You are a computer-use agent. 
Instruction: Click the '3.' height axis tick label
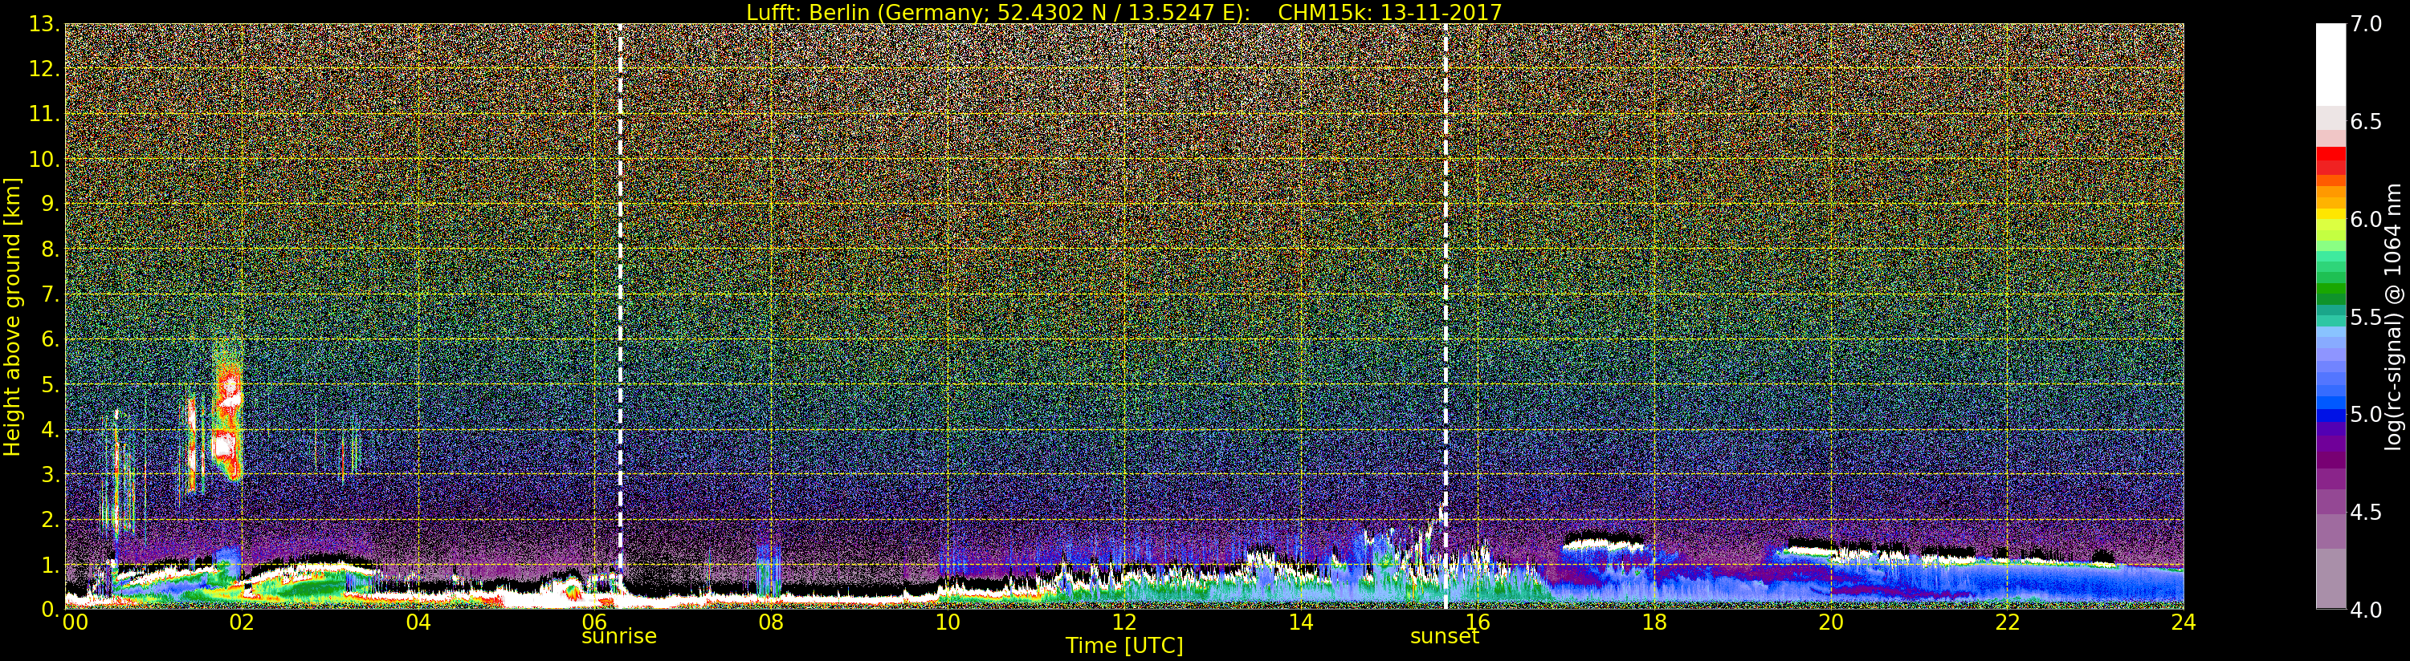pyautogui.click(x=51, y=475)
